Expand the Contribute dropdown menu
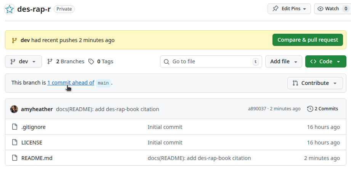 point(315,83)
